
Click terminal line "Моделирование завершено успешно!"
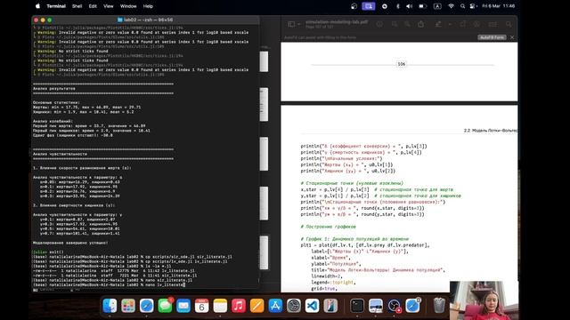click(70, 243)
